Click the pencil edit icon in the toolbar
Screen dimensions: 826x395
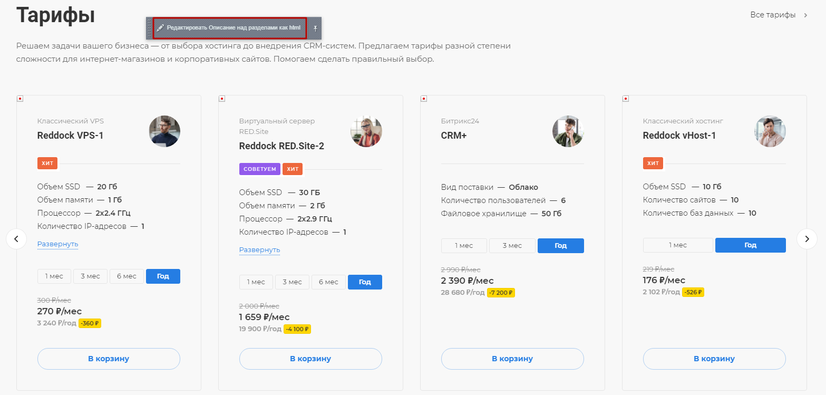click(160, 27)
